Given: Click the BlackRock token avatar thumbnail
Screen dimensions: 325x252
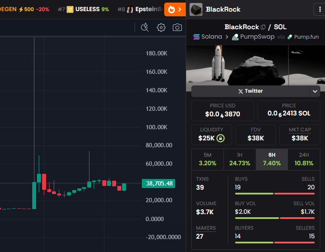Looking at the screenshot, I should (x=196, y=9).
